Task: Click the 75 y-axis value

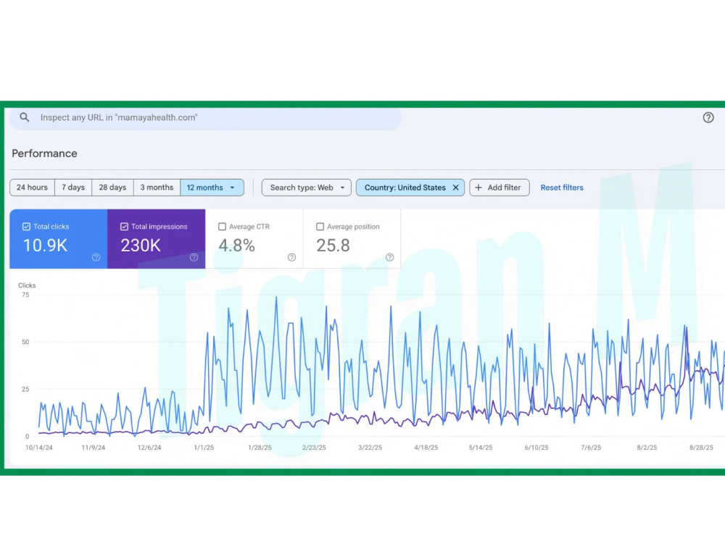Action: 25,295
